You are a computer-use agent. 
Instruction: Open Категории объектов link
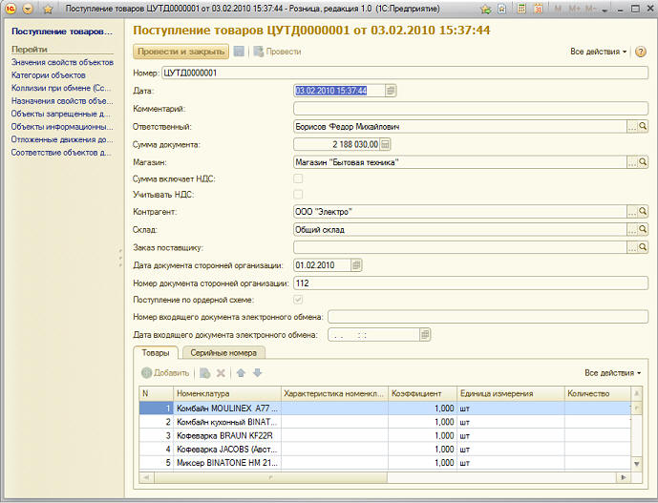click(x=49, y=75)
